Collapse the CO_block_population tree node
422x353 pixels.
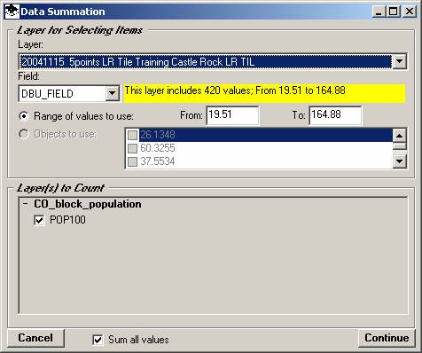point(26,204)
